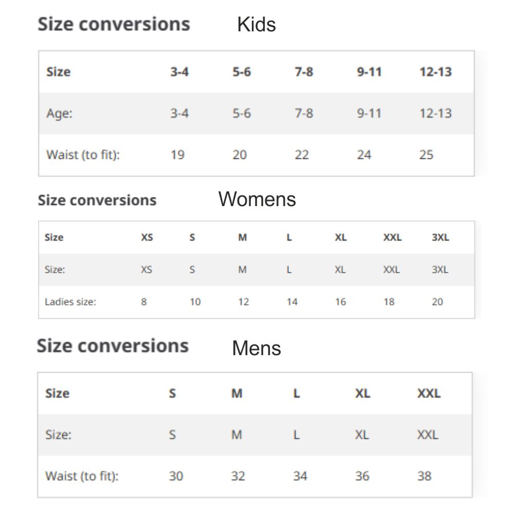
Task: Click mens waist value 30
Action: pos(176,476)
